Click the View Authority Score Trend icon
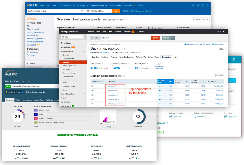 (159, 64)
